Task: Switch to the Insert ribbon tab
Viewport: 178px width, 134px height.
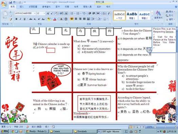Action: (x=22, y=7)
